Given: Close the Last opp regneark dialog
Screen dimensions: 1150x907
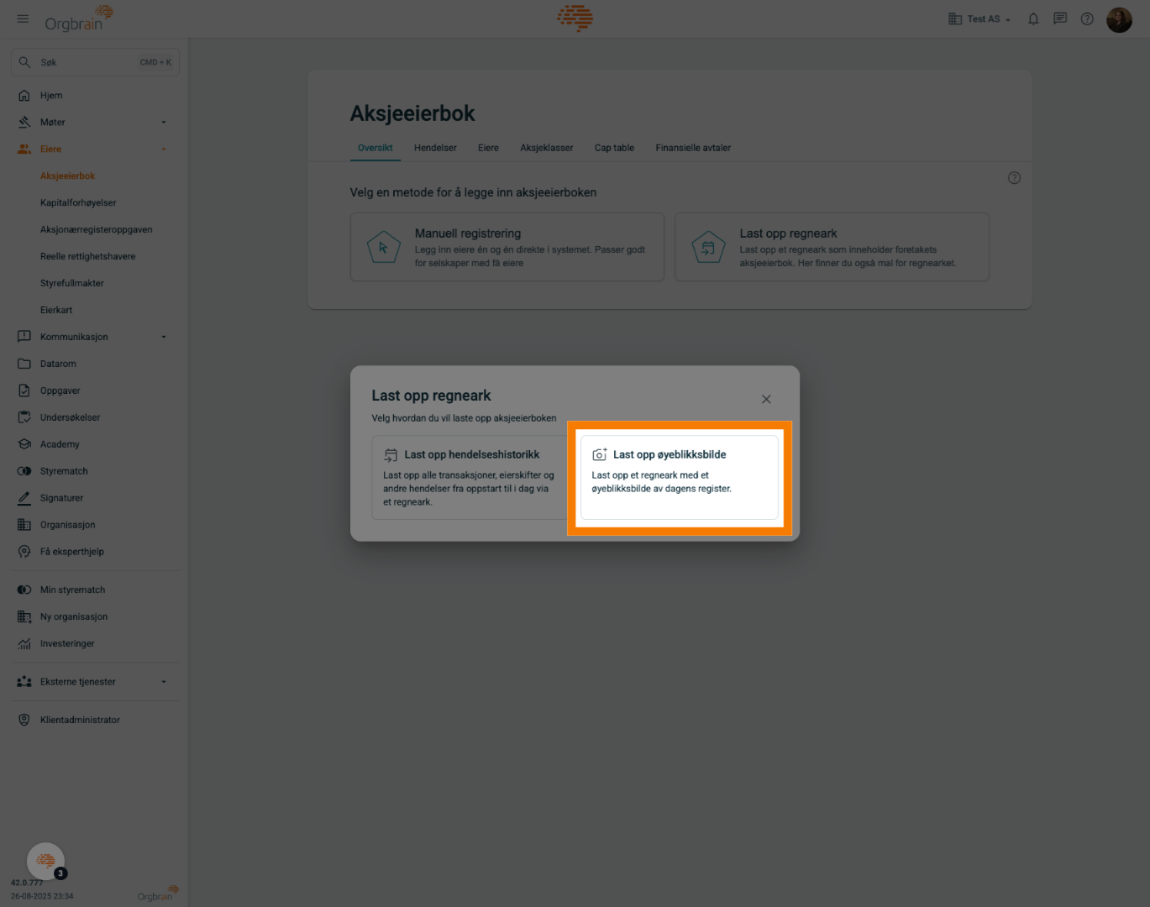Looking at the screenshot, I should [x=766, y=399].
